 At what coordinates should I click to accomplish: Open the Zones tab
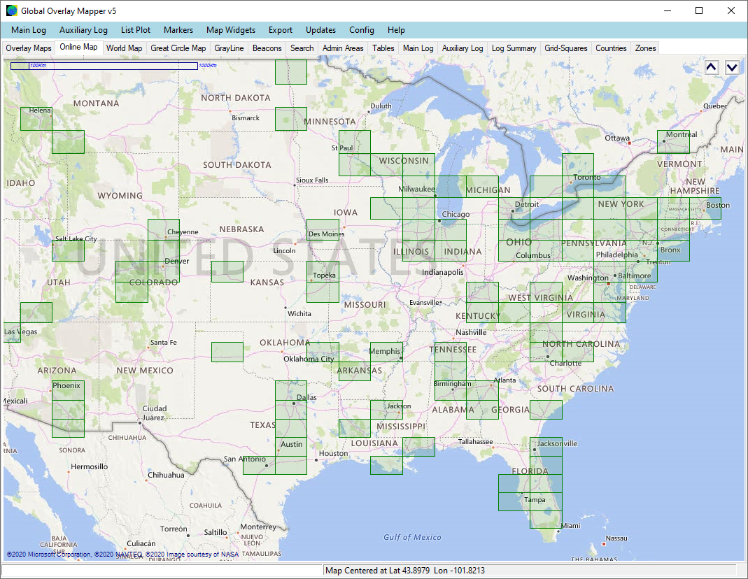coord(645,48)
